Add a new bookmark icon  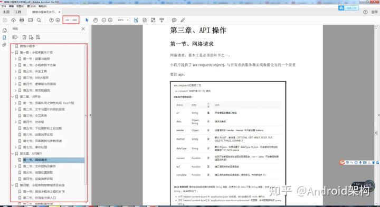click(31, 37)
